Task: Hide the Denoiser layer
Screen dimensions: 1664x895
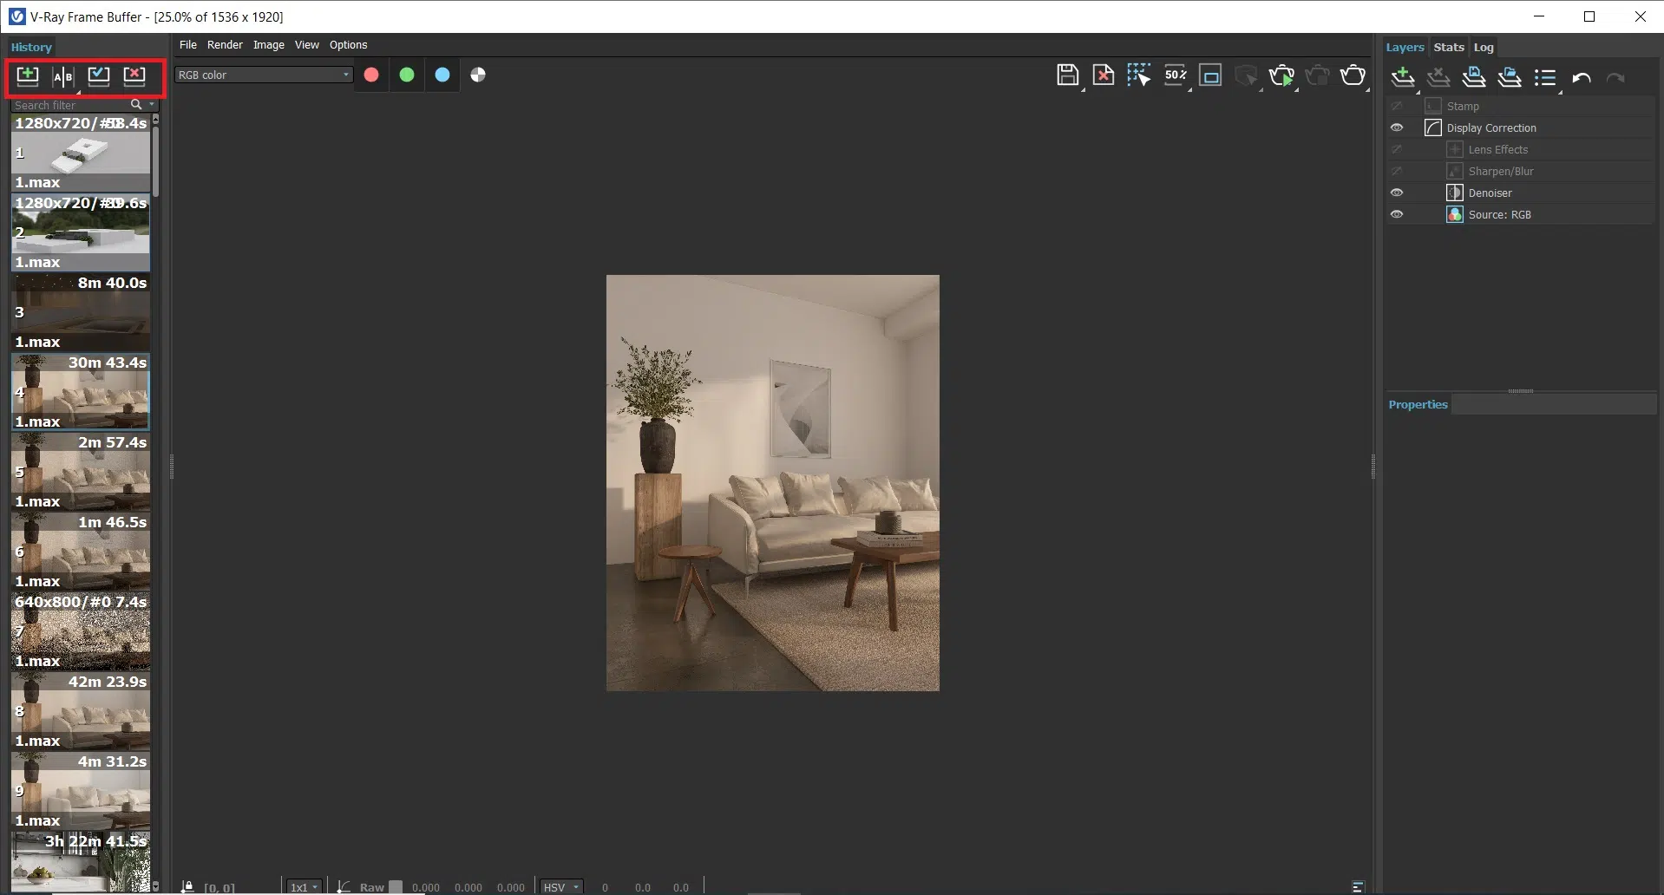Action: point(1397,193)
